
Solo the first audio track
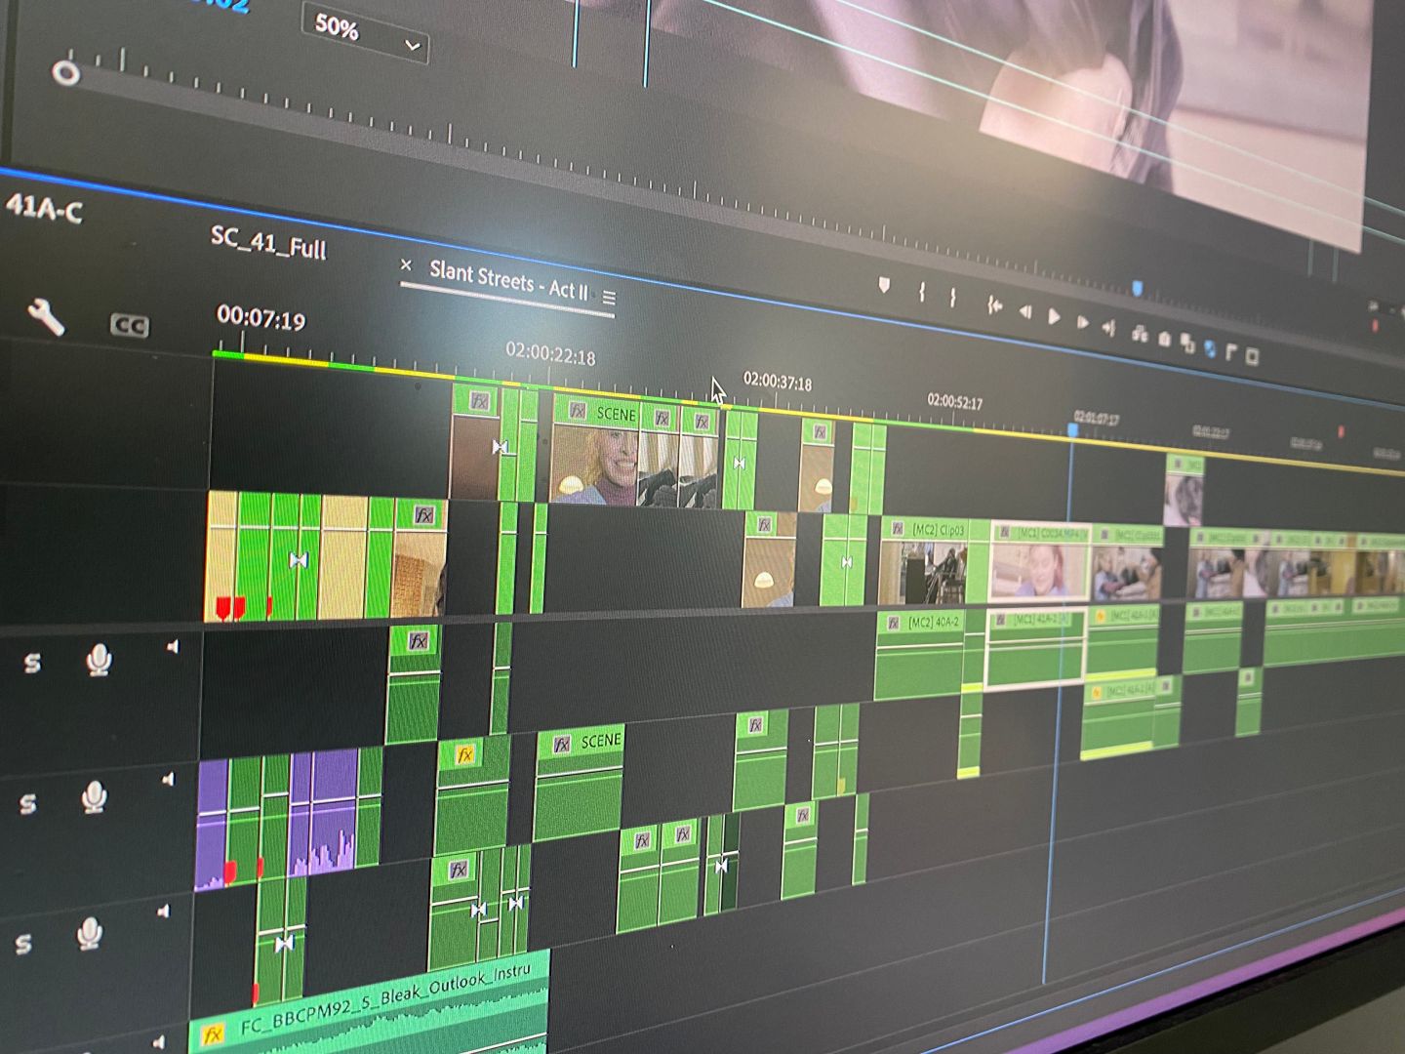pos(32,663)
